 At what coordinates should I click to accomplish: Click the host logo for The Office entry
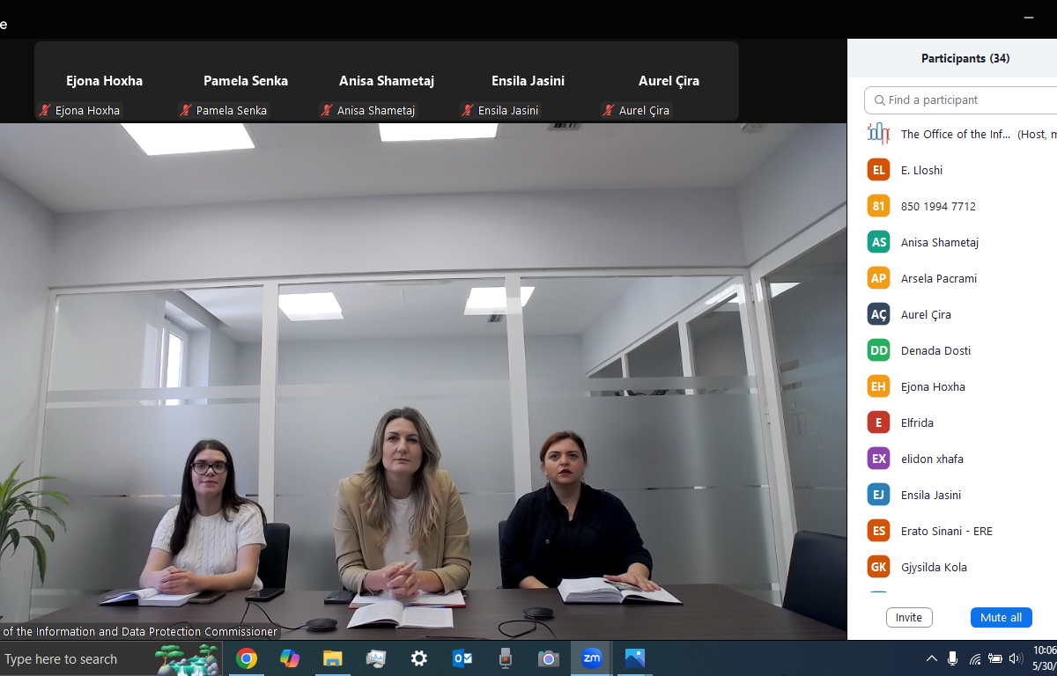pyautogui.click(x=878, y=134)
